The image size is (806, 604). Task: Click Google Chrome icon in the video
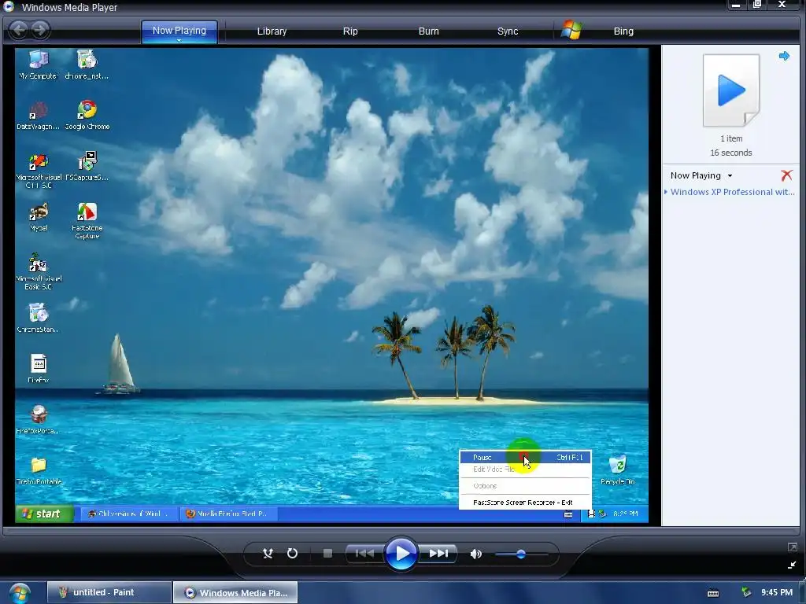(x=87, y=115)
